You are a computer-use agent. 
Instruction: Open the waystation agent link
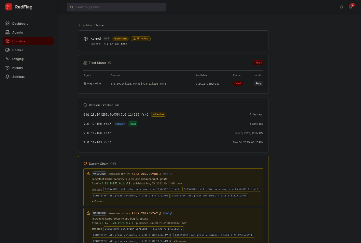coord(92,83)
